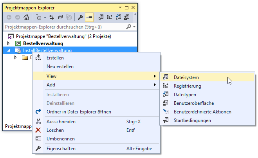Open the toolbar overflow chevron
Image resolution: width=258 pixels, height=158 pixels.
tap(135, 14)
